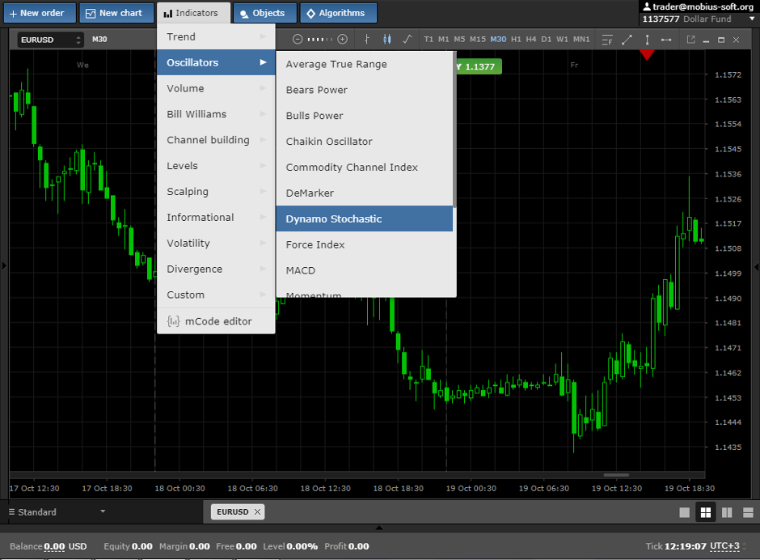Screen dimensions: 760x560
Task: Select the W1 timeframe
Action: click(x=562, y=40)
